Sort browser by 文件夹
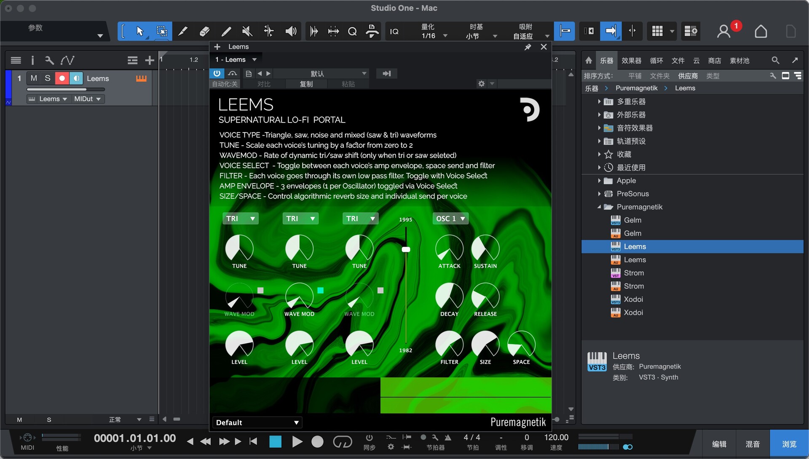 659,76
